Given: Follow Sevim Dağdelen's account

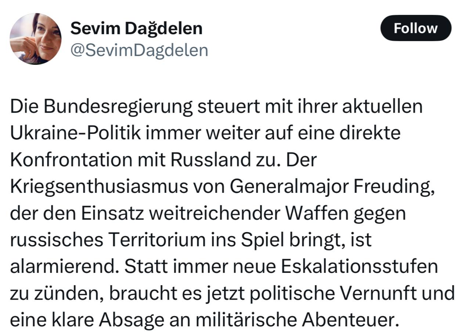Looking at the screenshot, I should [416, 28].
